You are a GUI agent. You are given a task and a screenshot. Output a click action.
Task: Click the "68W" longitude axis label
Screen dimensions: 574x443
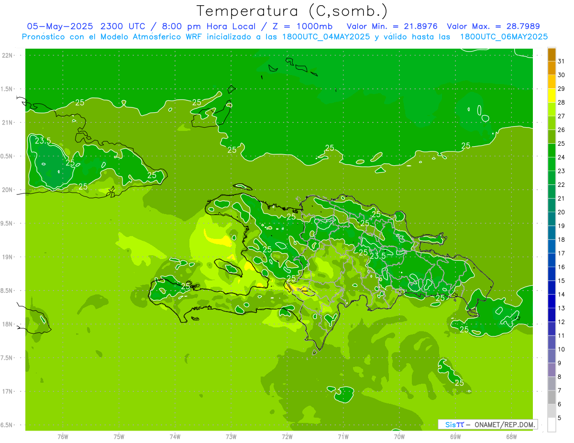511,437
